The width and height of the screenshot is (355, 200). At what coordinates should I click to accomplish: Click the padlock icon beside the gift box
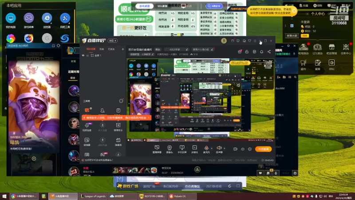247,52
